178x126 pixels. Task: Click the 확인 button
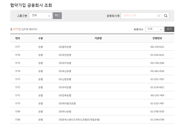tap(57, 16)
